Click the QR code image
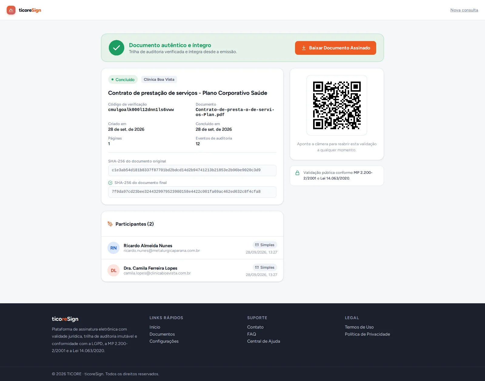485x381 pixels. 337,105
